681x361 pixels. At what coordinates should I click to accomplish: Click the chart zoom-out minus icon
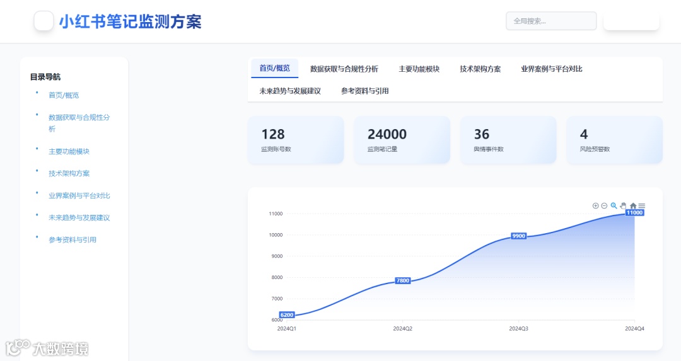coord(604,205)
